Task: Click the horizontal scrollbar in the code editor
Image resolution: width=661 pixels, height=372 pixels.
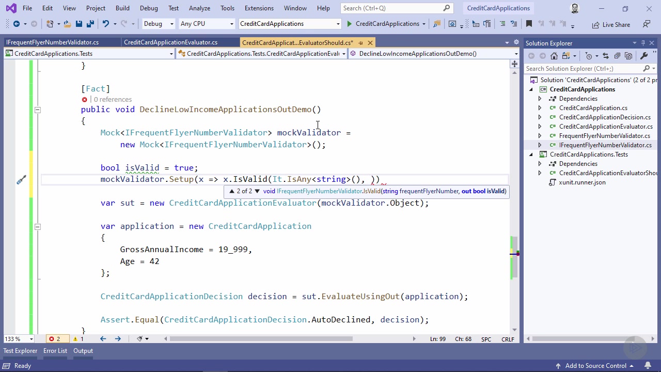Action: (x=261, y=339)
